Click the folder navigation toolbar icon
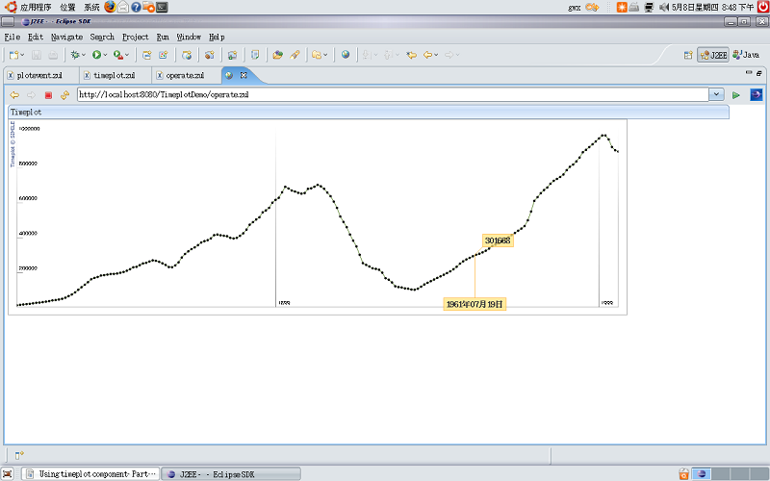Viewport: 770px width, 481px height. 317,55
